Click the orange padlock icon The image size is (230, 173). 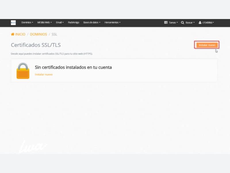pos(23,71)
